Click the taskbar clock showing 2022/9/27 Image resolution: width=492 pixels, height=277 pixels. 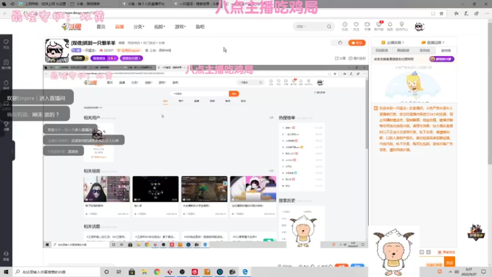coord(469,271)
